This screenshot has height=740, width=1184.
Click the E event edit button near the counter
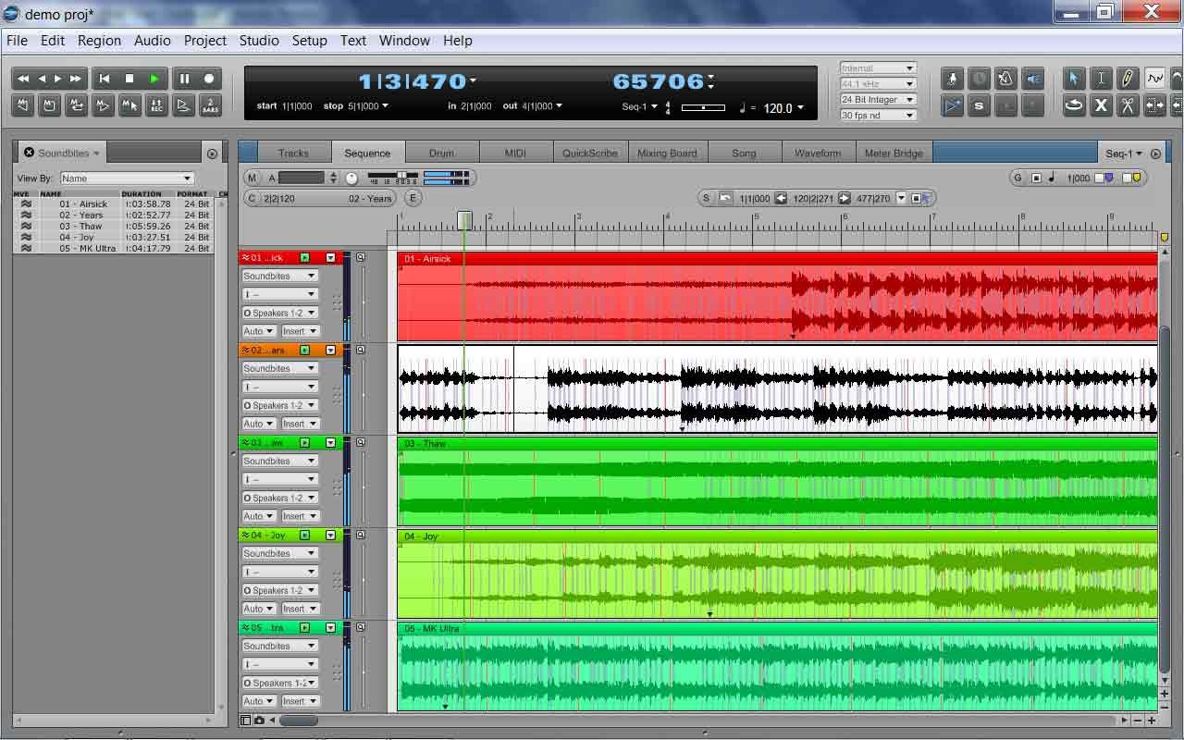pos(413,198)
